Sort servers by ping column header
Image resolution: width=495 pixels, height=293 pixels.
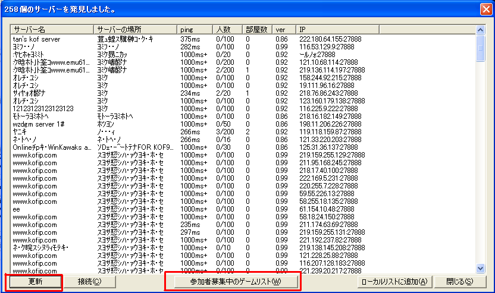(195, 29)
